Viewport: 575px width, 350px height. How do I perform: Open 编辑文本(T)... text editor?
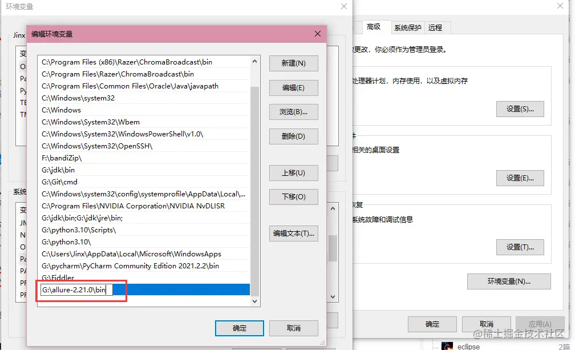293,234
